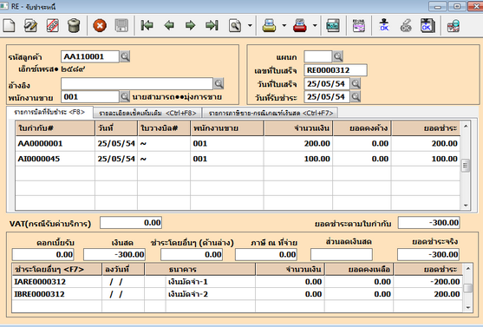Focus the salesperson code field 001
The image size is (483, 327).
click(90, 97)
